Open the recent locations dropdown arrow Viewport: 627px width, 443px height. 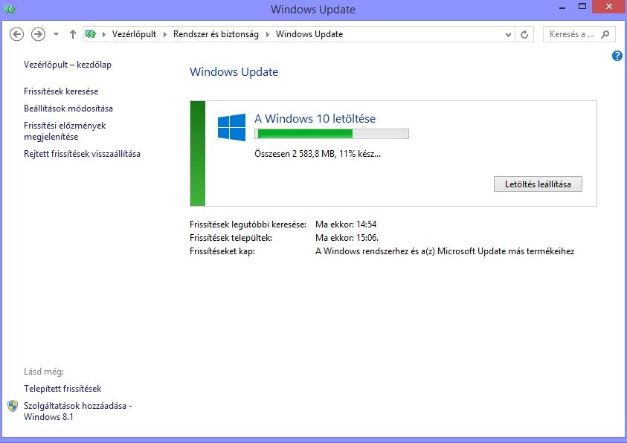(56, 34)
